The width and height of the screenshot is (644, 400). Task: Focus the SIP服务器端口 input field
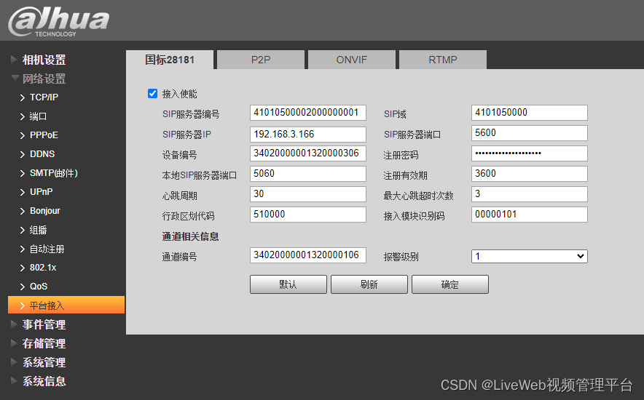[x=530, y=133]
